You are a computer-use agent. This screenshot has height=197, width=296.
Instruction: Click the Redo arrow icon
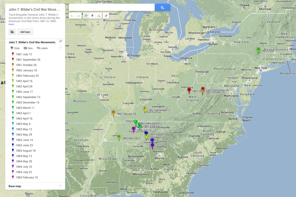point(78,16)
